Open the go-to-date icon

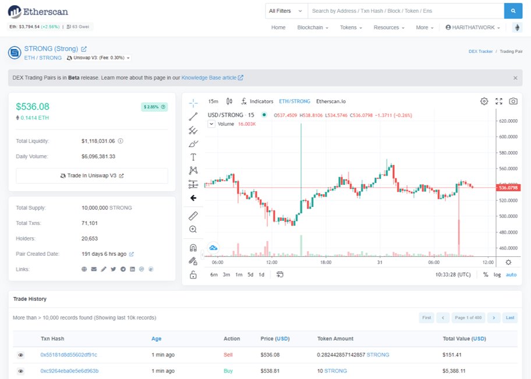[x=279, y=274]
